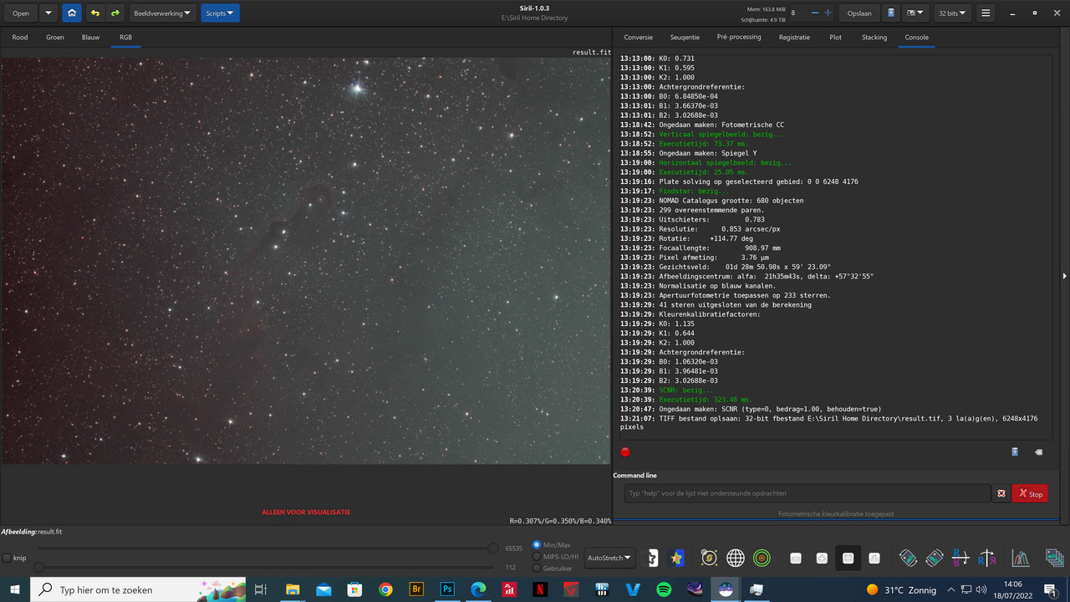
Task: Select the photometry target icon
Action: point(762,558)
